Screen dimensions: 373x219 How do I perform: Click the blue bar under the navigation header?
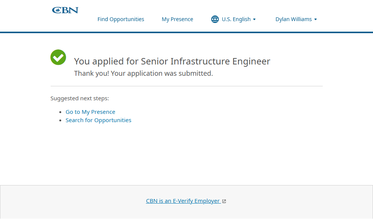[186, 32]
